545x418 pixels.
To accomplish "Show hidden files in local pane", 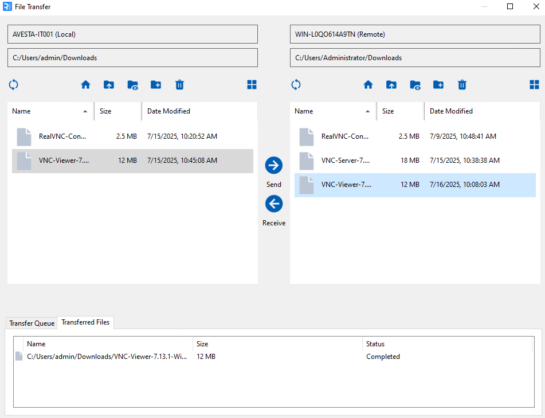I will 132,84.
